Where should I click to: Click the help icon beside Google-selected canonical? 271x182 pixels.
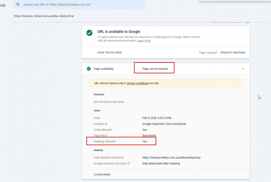pyautogui.click(x=128, y=164)
